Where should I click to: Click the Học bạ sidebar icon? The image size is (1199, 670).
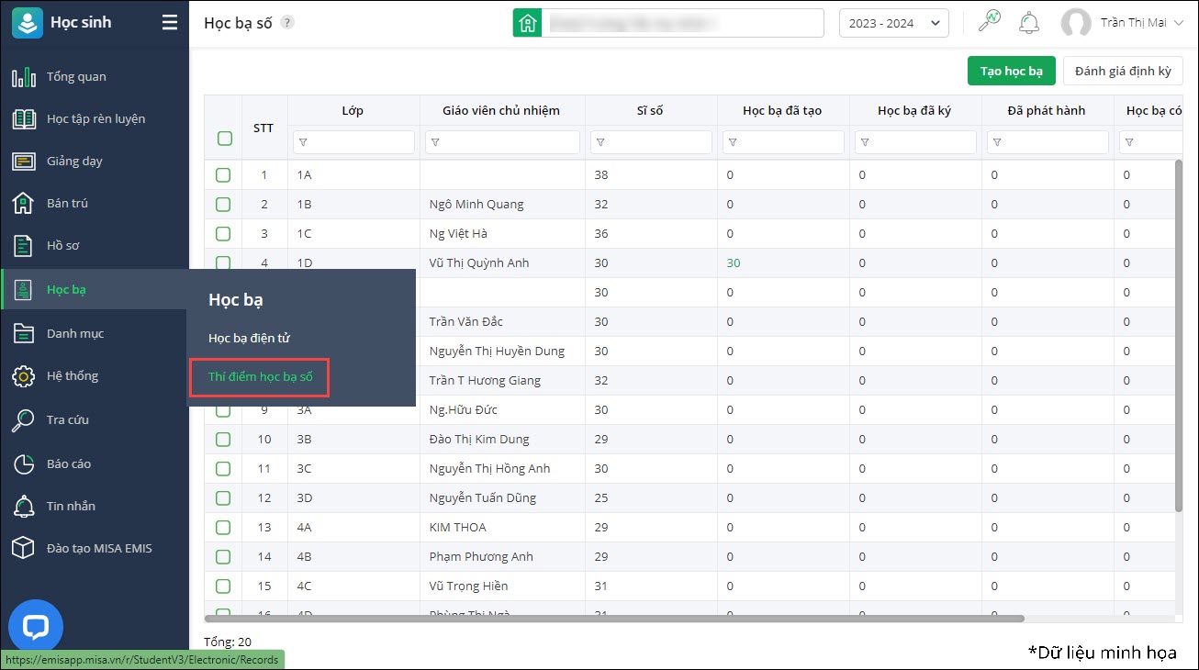click(24, 290)
